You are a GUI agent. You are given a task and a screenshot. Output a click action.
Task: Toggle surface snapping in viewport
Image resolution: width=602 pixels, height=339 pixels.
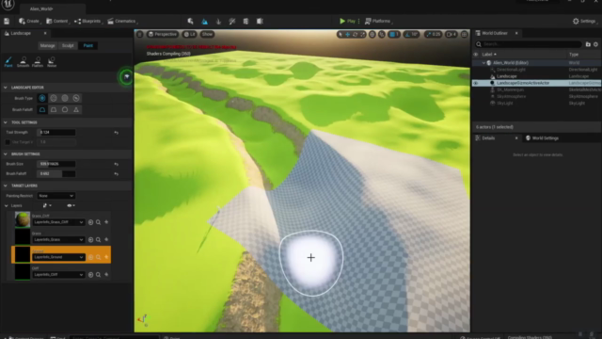pos(382,35)
